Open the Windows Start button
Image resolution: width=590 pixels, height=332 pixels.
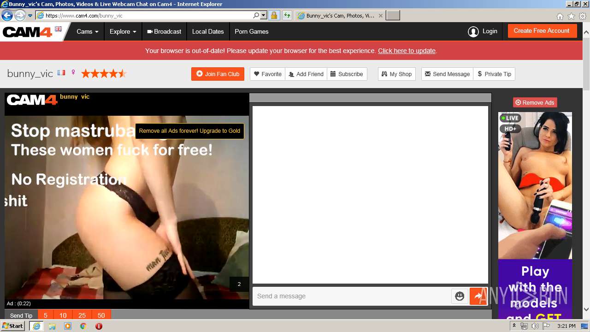coord(13,326)
